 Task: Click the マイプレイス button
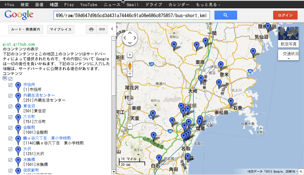tap(61, 29)
